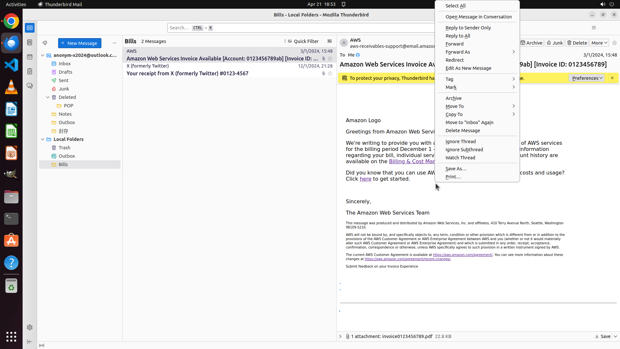Collapse the Deleted folder

(48, 97)
